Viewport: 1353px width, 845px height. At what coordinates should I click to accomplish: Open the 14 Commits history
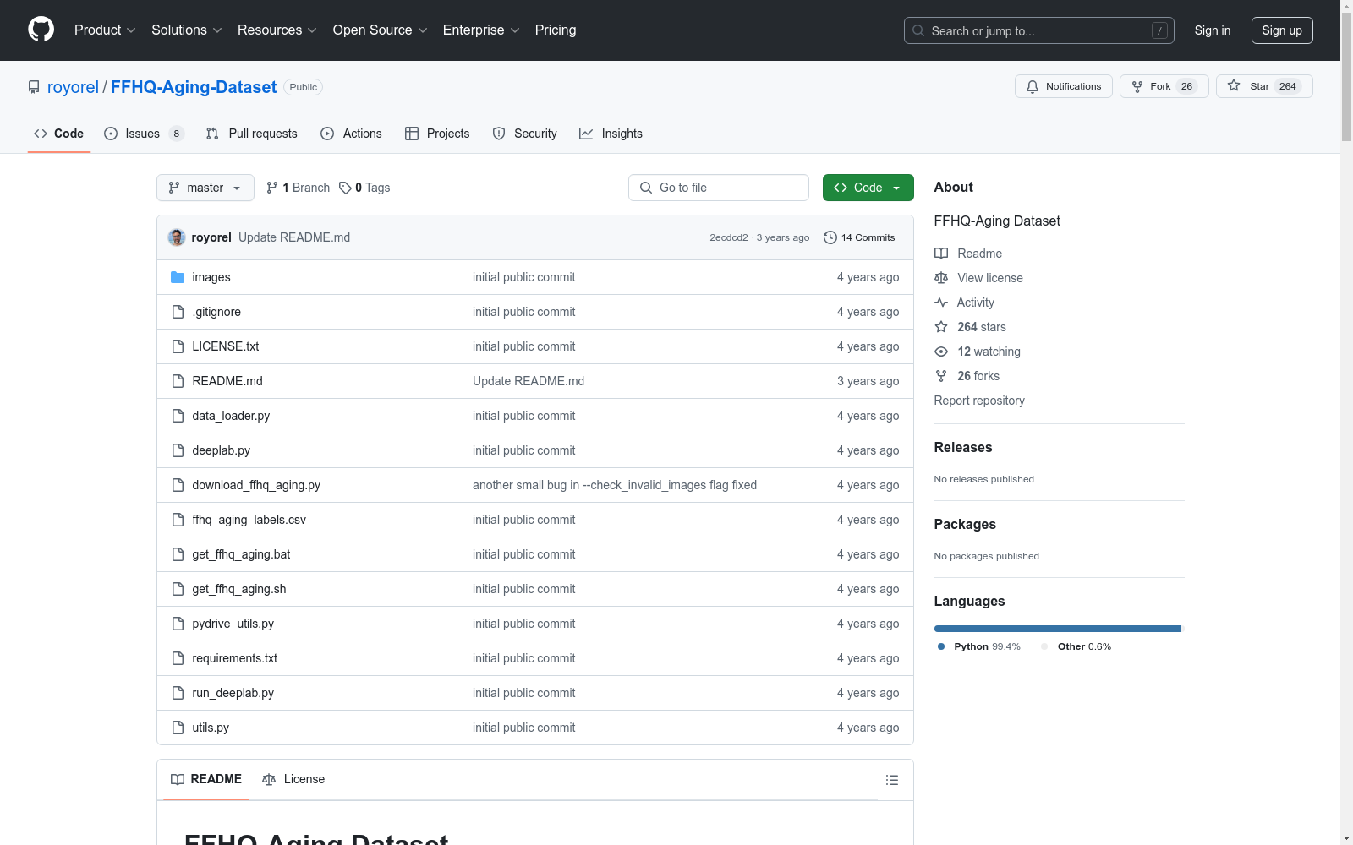coord(859,237)
